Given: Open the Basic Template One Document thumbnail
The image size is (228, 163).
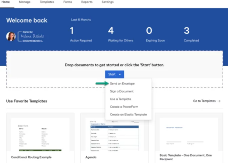Looking at the screenshot, I should [189, 135].
